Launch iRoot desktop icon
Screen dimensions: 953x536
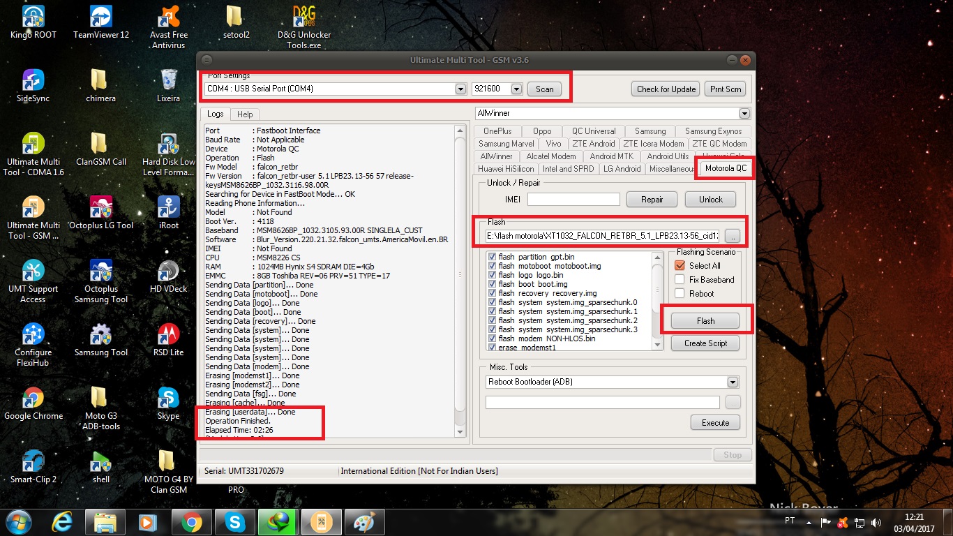pyautogui.click(x=169, y=213)
